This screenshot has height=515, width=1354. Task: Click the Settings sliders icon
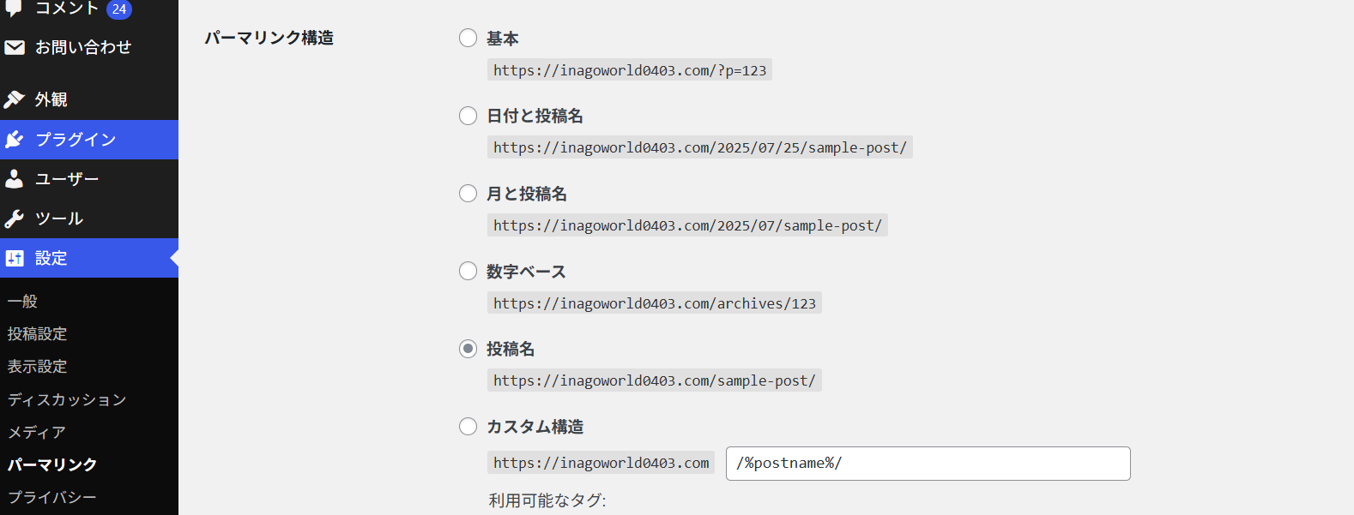[15, 258]
